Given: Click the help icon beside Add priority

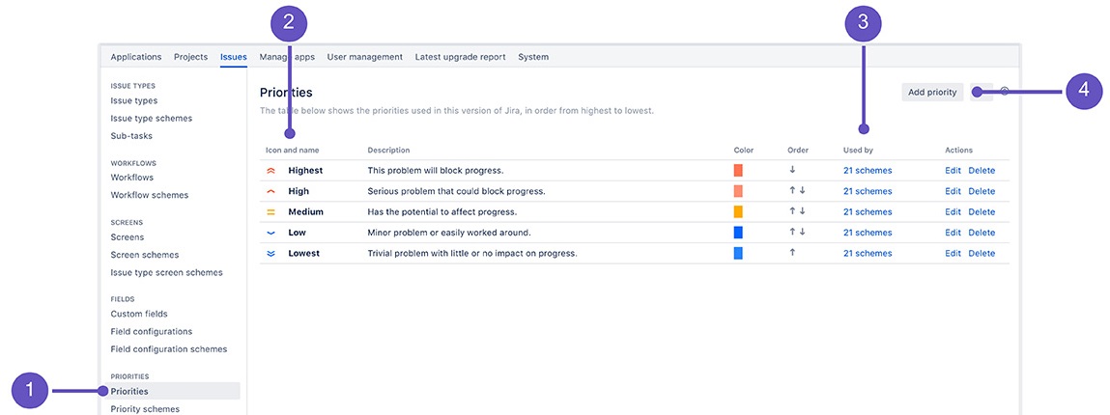Looking at the screenshot, I should (x=1005, y=91).
